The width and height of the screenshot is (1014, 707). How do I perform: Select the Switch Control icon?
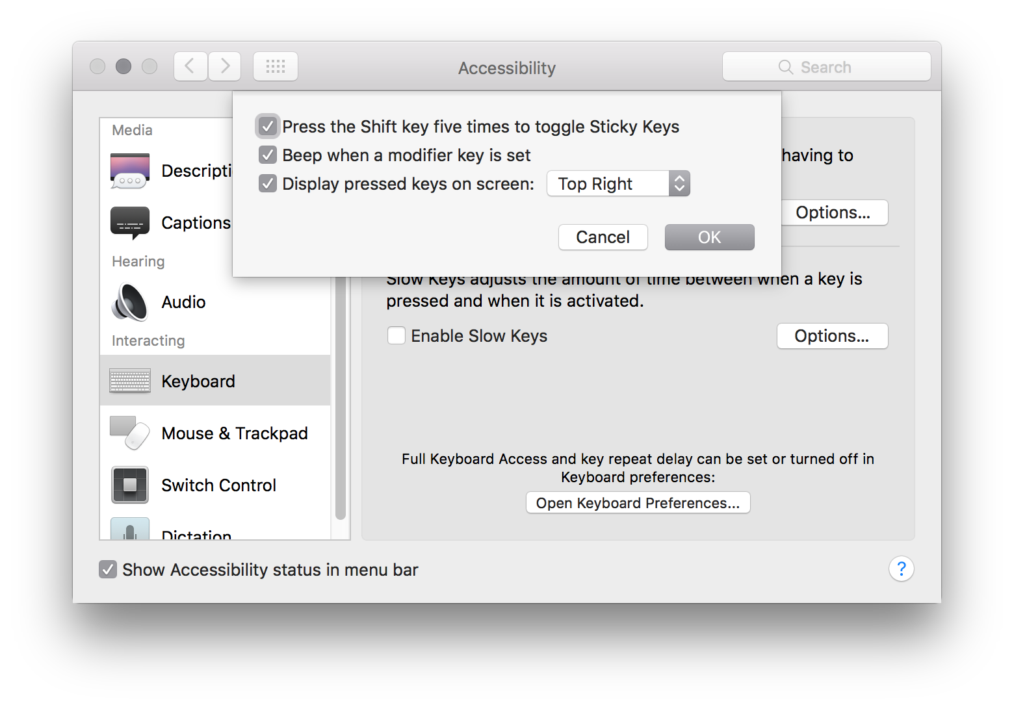coord(129,485)
